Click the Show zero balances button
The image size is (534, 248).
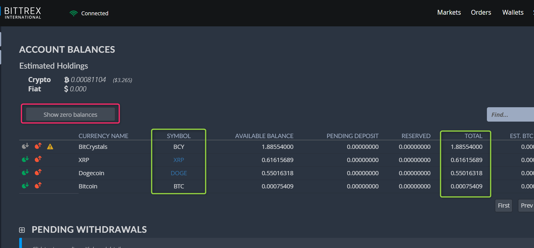click(x=70, y=114)
